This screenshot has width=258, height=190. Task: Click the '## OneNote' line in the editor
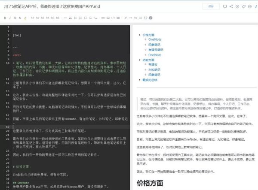(x=21, y=183)
